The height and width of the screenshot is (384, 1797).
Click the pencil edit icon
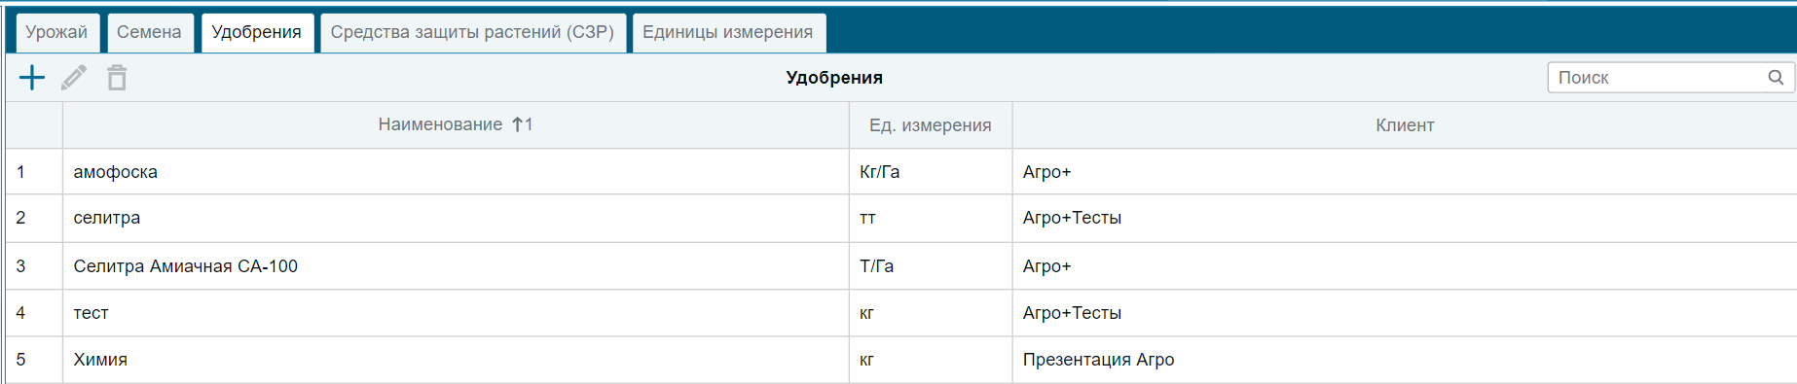pyautogui.click(x=74, y=78)
